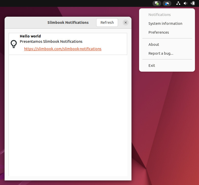This screenshot has width=199, height=185.
Task: Click the Presentamos Slimbook Notifications text
Action: coord(51,42)
